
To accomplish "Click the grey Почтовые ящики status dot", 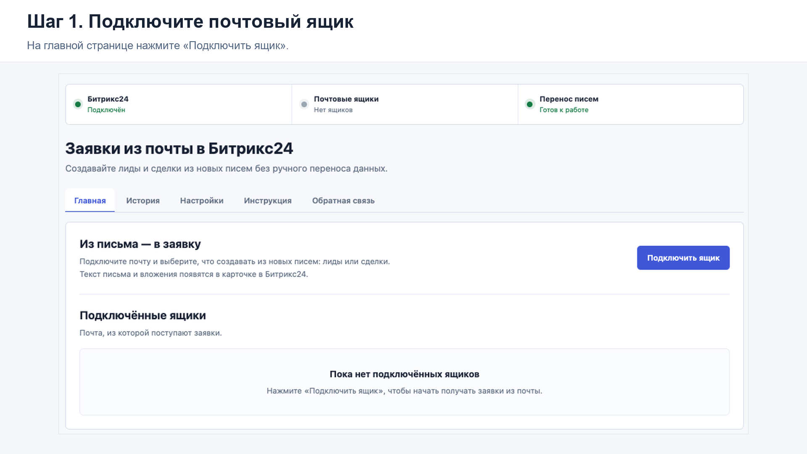I will pyautogui.click(x=304, y=104).
